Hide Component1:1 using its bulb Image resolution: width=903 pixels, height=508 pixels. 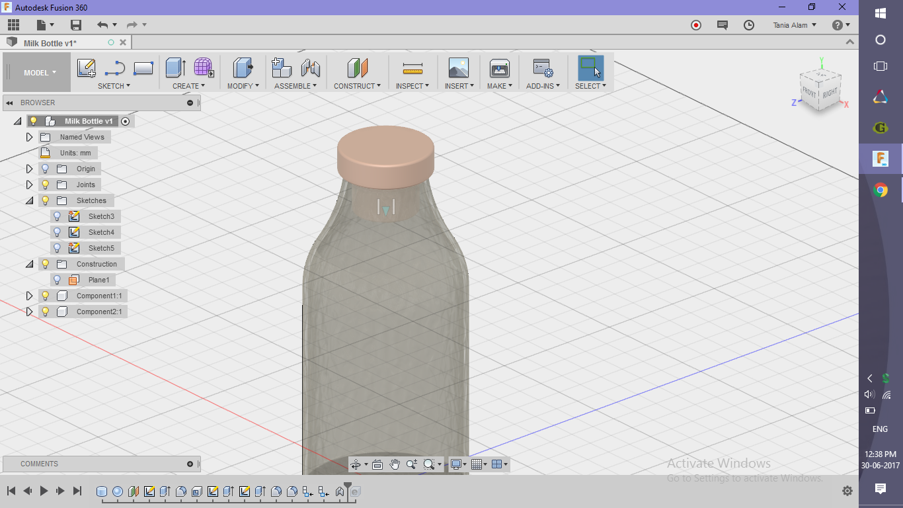pos(46,296)
